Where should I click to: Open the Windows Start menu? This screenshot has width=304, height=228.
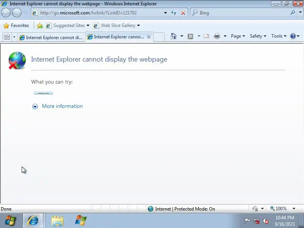tap(11, 221)
